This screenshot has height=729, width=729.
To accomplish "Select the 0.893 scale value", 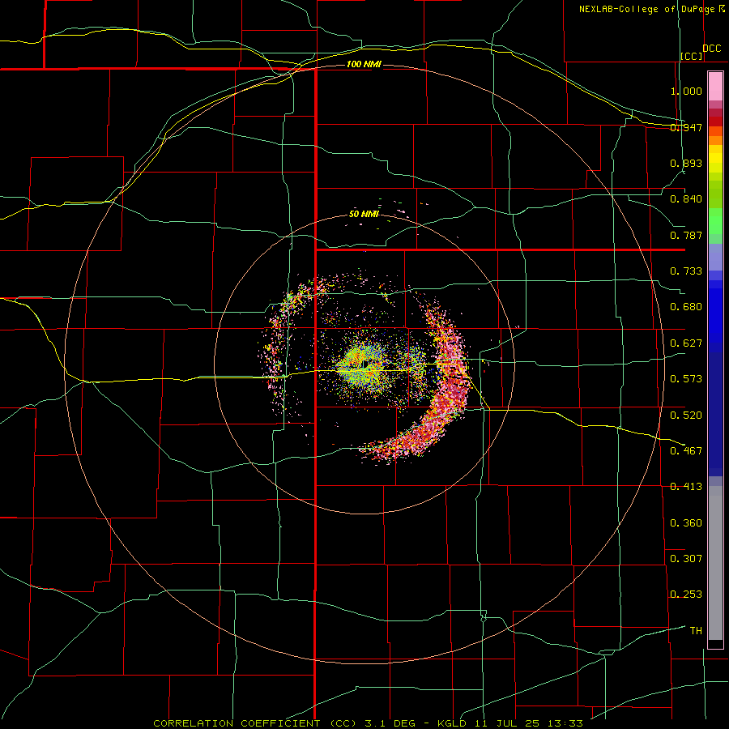I will click(686, 163).
